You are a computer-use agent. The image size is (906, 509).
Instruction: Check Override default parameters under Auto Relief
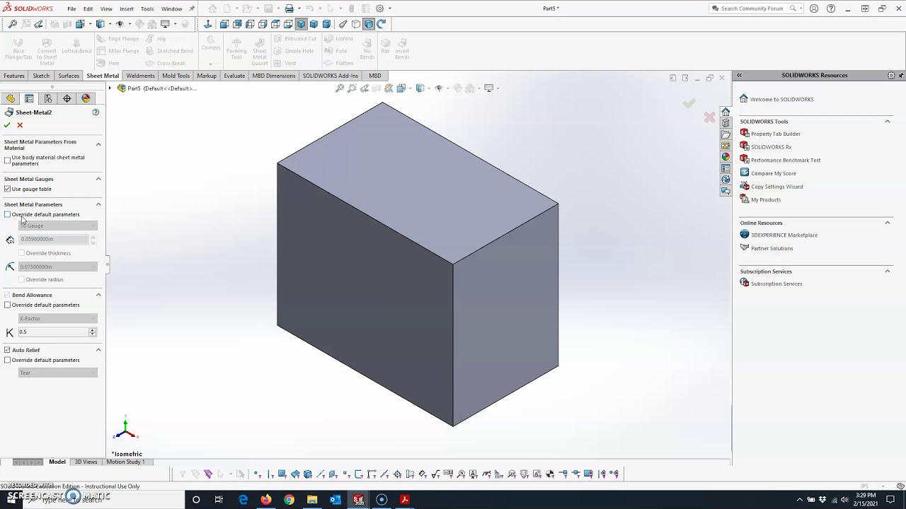(x=7, y=360)
